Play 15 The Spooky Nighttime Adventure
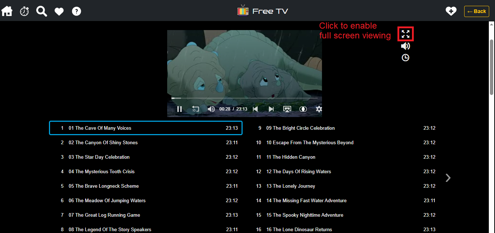495x233 pixels. pyautogui.click(x=343, y=215)
